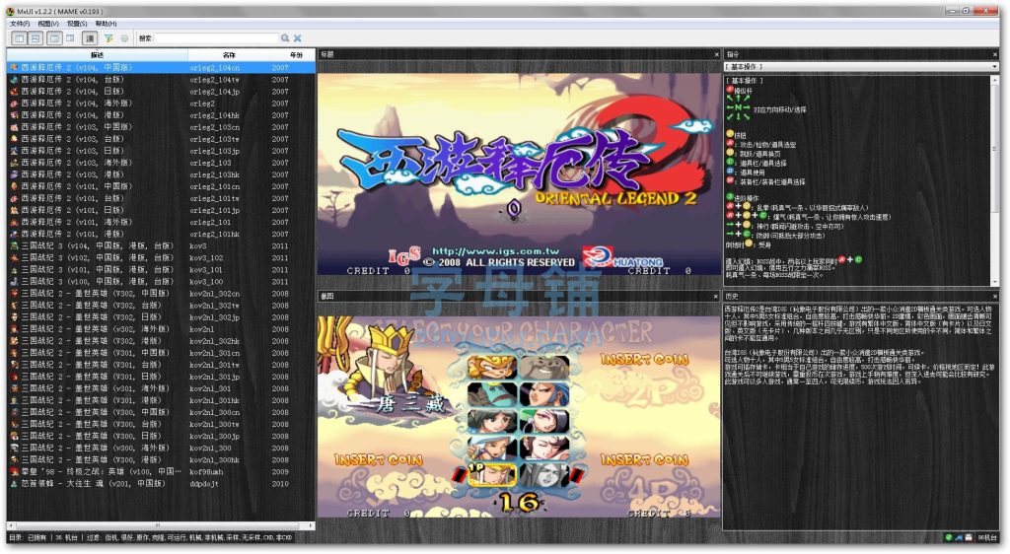
Task: Open the 文件(F) menu
Action: 20,24
